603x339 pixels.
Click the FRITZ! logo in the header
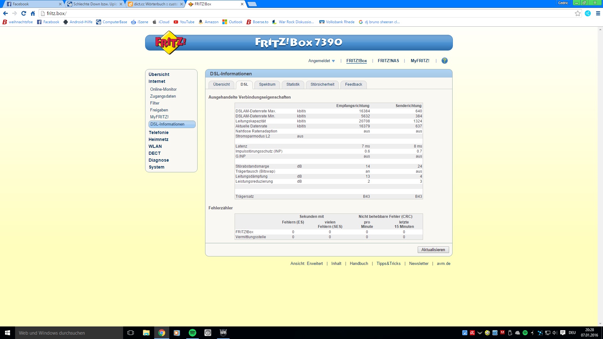pos(170,42)
